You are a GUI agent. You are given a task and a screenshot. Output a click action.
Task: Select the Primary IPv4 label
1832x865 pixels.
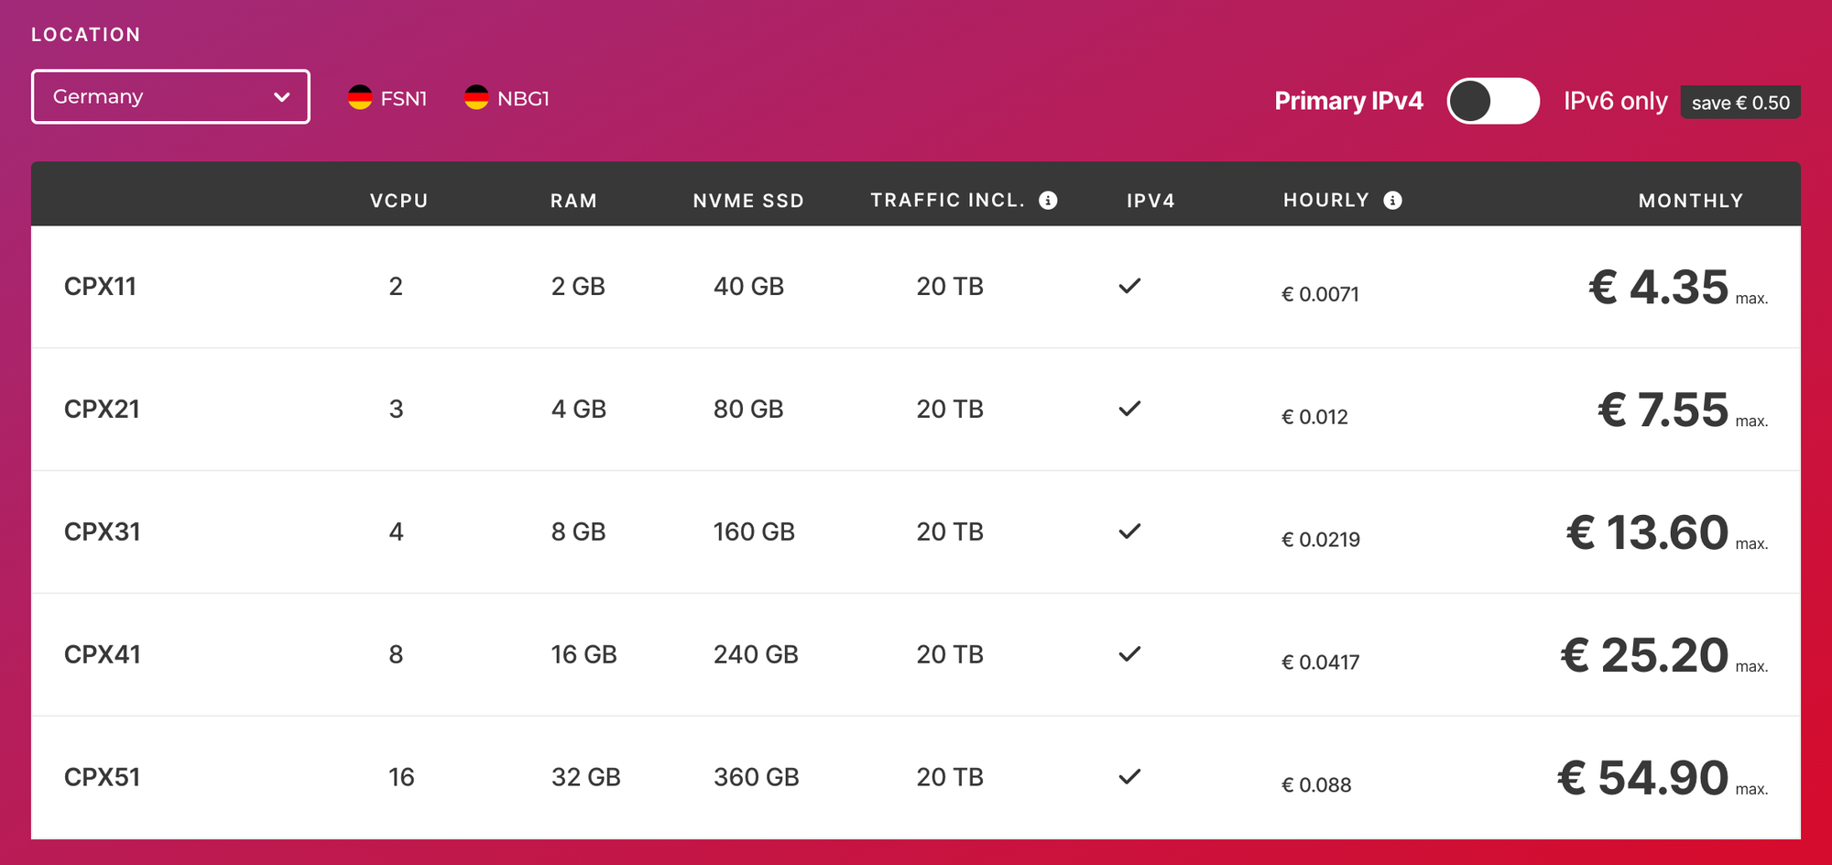tap(1348, 101)
